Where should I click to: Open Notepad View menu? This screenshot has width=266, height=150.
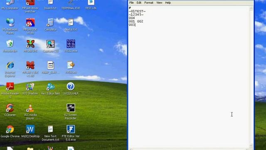159,3
